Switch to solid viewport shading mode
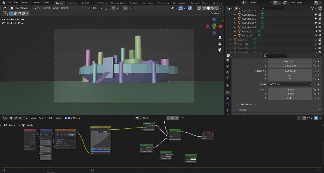The image size is (324, 173). pyautogui.click(x=208, y=8)
